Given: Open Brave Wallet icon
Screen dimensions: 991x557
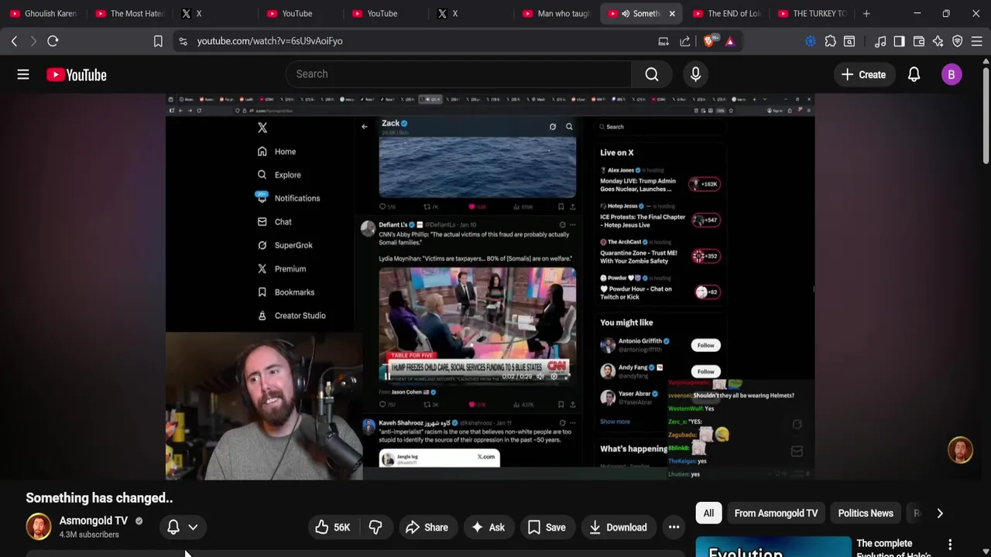Looking at the screenshot, I should click(919, 41).
